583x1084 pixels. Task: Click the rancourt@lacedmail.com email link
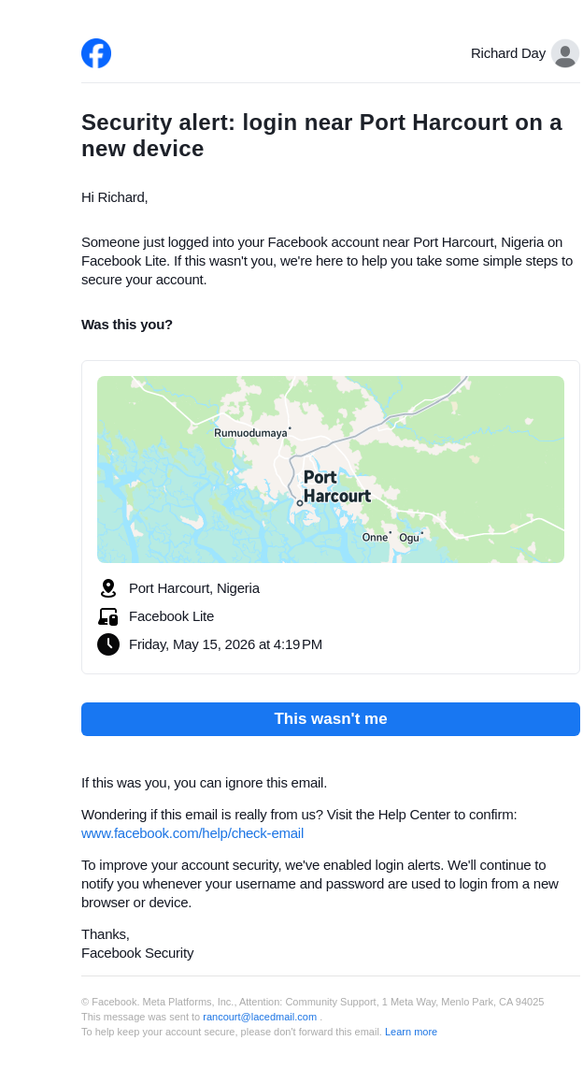(x=260, y=1017)
